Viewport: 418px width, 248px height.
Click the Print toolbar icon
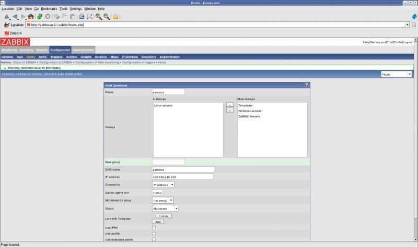pos(82,17)
